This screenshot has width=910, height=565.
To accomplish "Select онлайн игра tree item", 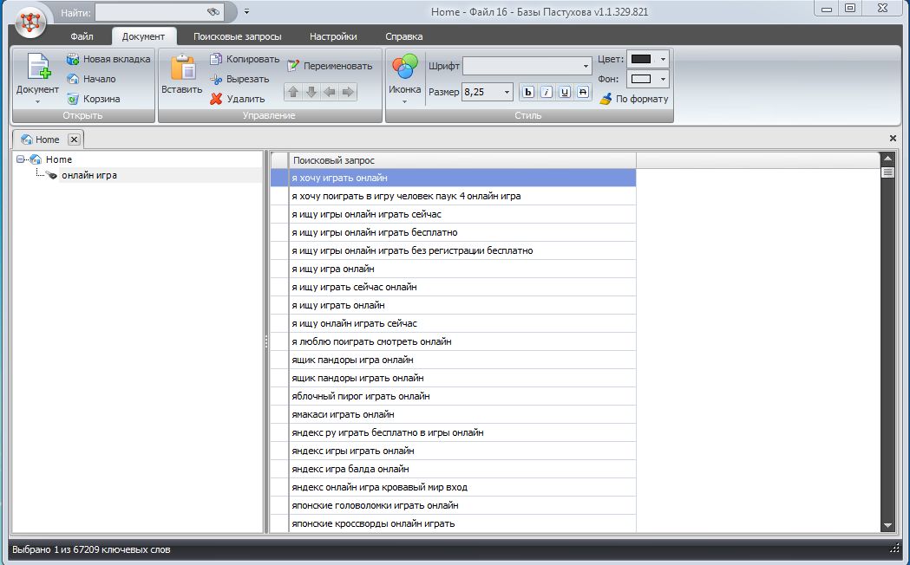I will click(x=89, y=175).
